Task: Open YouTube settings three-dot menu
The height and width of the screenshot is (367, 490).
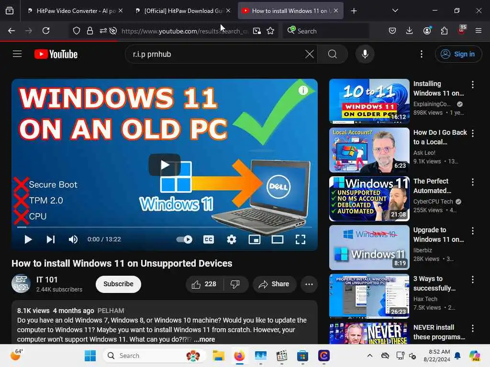Action: (421, 54)
